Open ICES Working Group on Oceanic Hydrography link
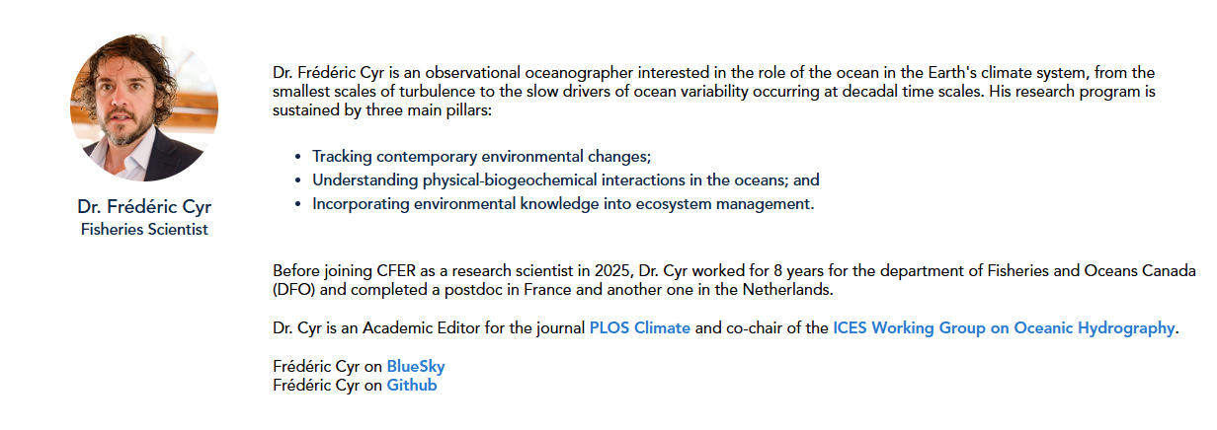The width and height of the screenshot is (1217, 430). 1004,327
